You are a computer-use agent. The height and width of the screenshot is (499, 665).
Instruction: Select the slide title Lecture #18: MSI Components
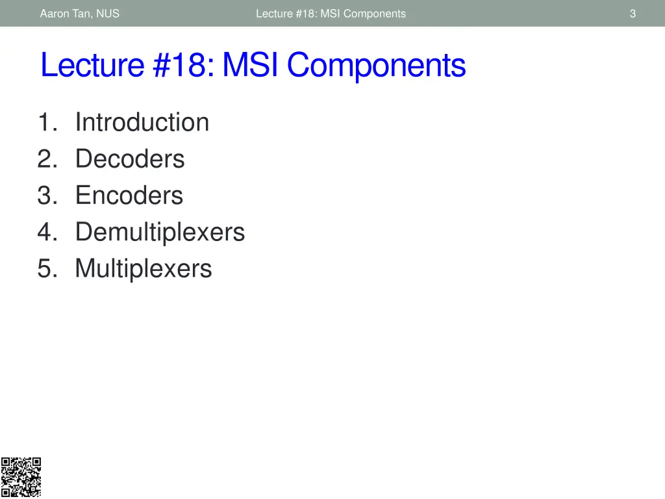253,65
